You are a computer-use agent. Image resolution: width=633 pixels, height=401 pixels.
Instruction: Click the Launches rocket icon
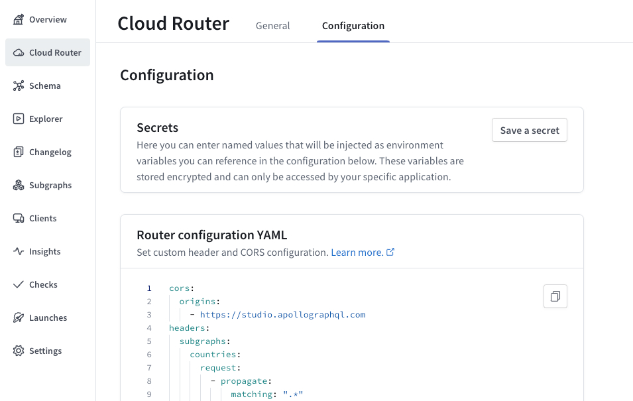point(19,318)
